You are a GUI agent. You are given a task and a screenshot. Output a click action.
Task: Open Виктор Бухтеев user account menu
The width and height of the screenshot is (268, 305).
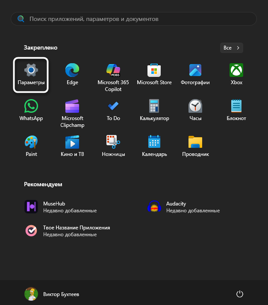[x=52, y=294]
